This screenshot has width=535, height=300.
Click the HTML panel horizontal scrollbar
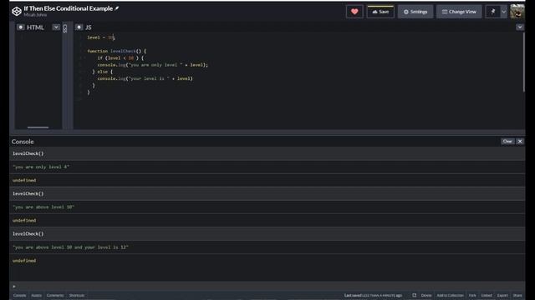tap(38, 127)
